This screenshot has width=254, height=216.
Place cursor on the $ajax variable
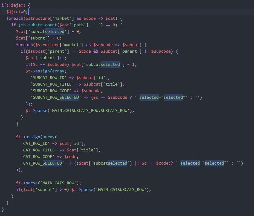pyautogui.click(x=17, y=5)
